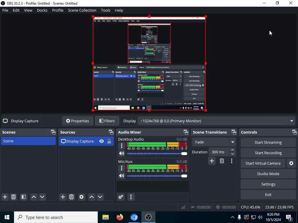Launch Firefox from taskbar
The width and height of the screenshot is (298, 223).
[120, 217]
